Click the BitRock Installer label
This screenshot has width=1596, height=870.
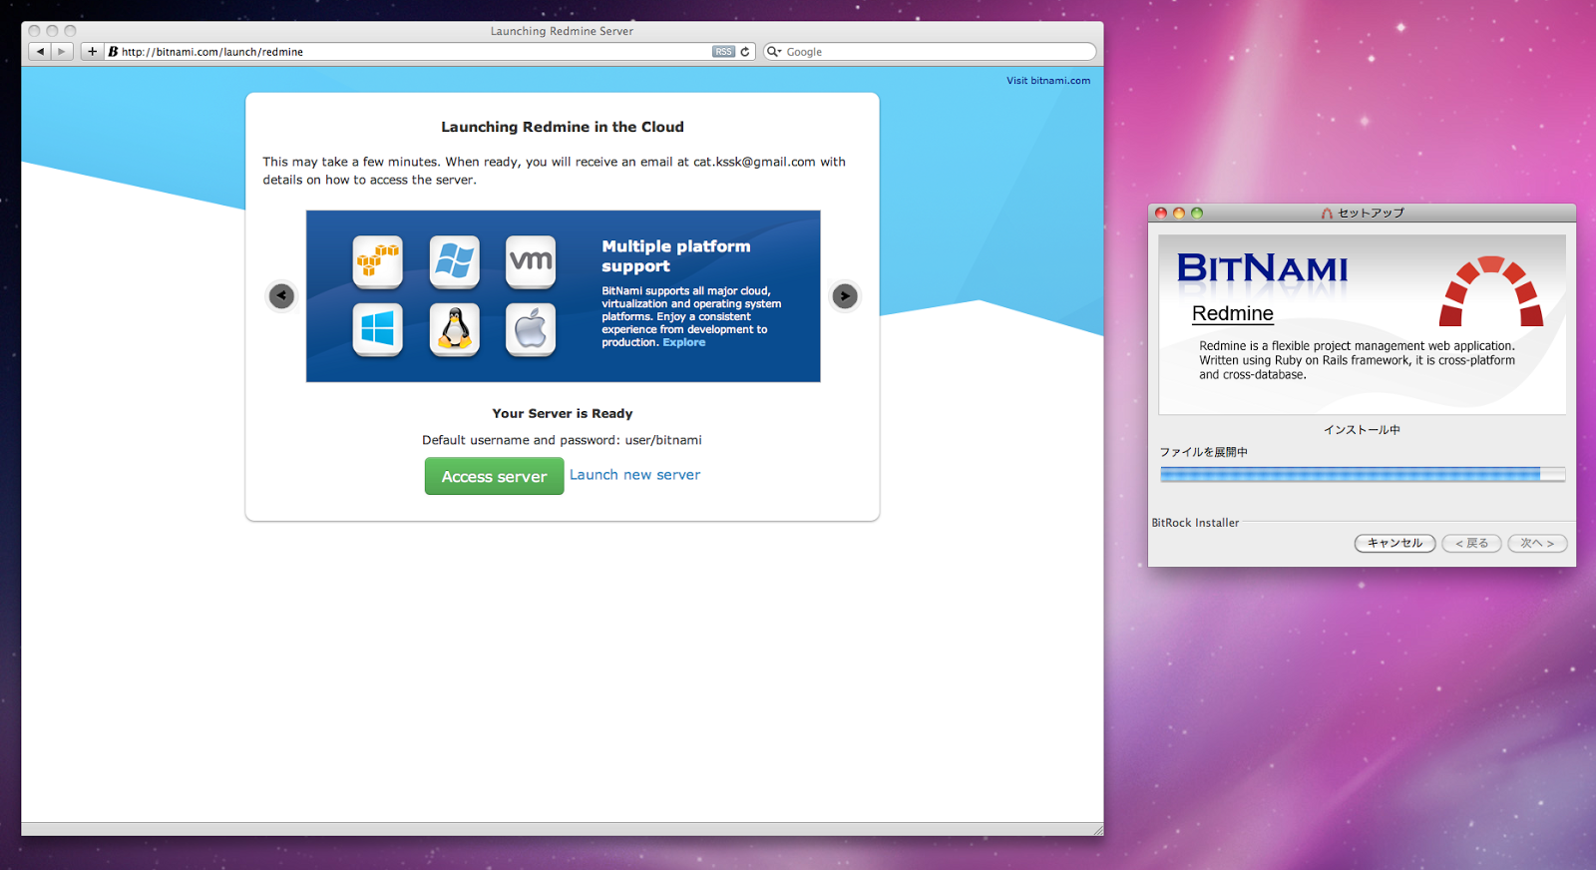point(1195,523)
